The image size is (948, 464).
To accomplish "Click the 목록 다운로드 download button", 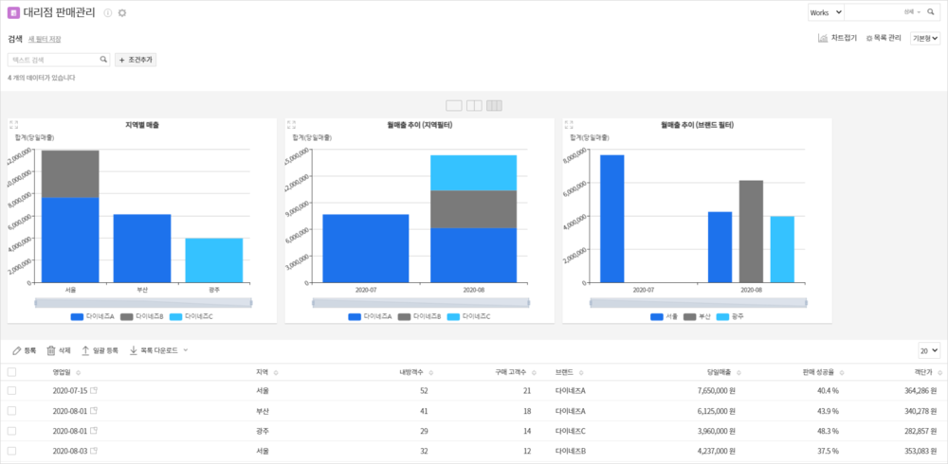I will point(154,350).
